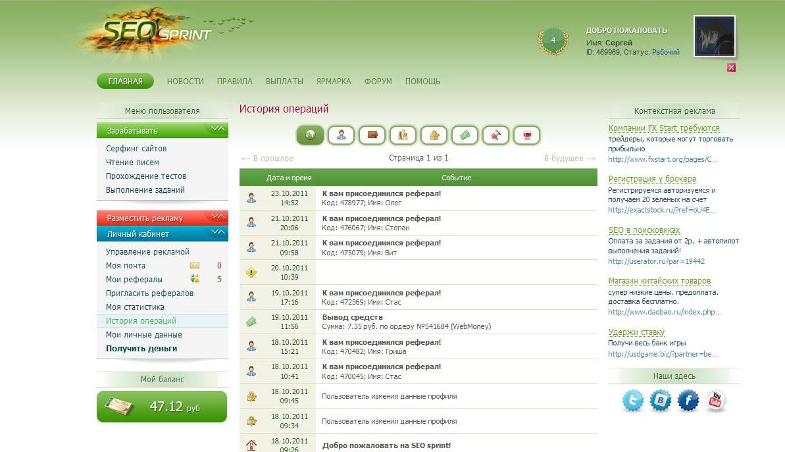Go to the next page via В будущее

[570, 158]
